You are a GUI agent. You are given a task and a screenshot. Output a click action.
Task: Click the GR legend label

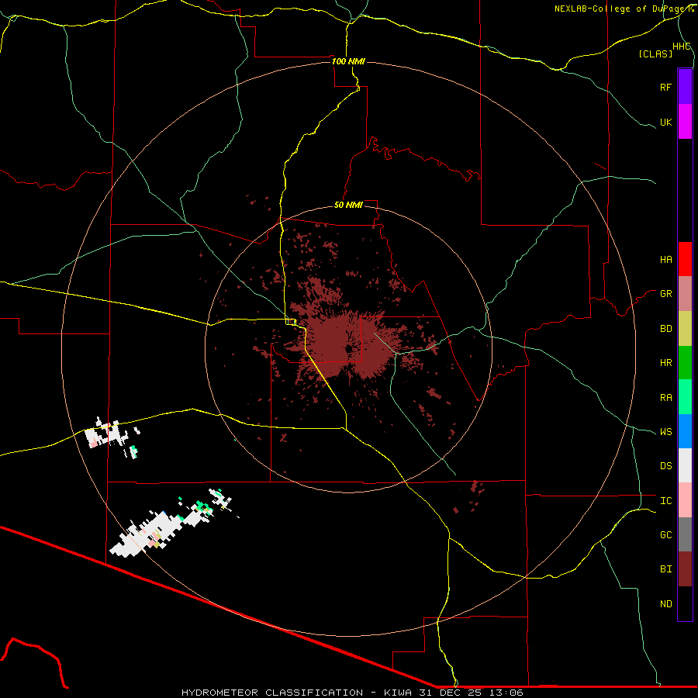(665, 294)
